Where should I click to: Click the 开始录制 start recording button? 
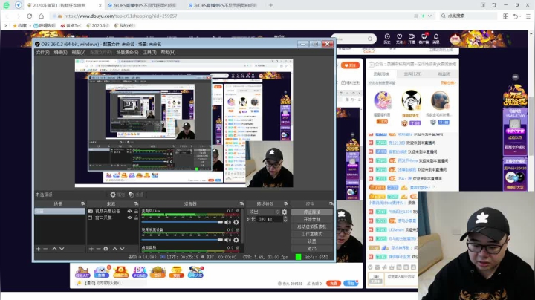tap(312, 219)
